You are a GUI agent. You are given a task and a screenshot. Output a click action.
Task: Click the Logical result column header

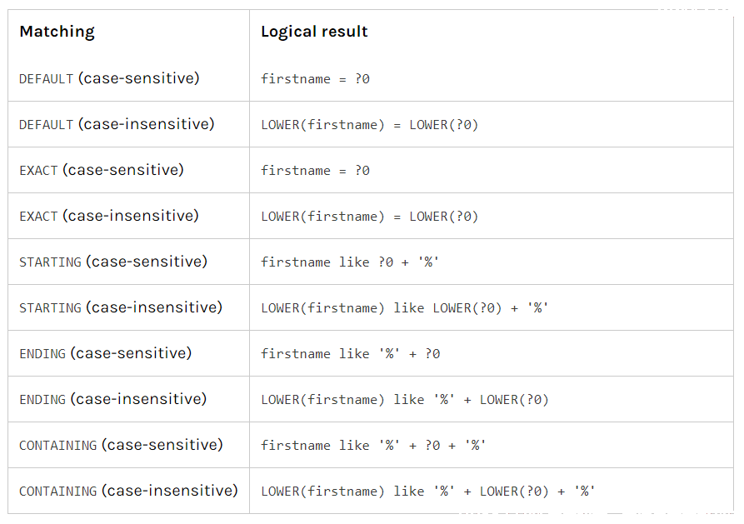[x=314, y=32]
